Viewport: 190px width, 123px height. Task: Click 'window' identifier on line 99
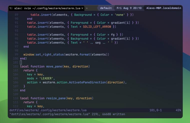[x=29, y=55]
